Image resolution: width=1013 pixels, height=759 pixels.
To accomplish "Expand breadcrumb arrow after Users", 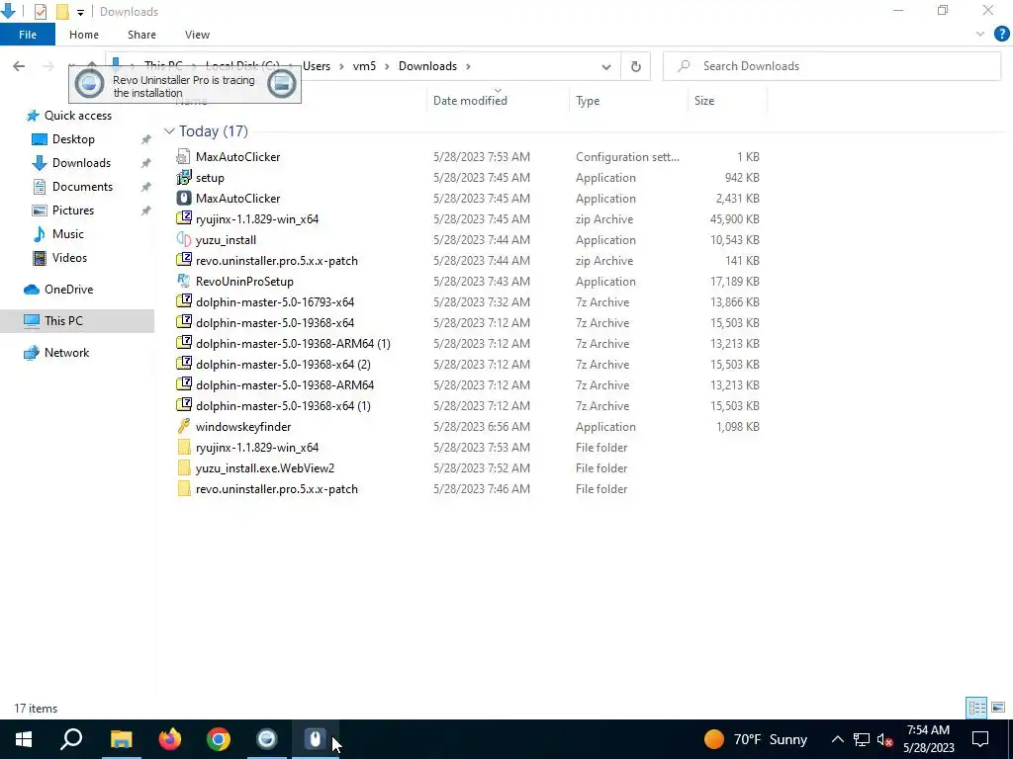I will coord(341,66).
